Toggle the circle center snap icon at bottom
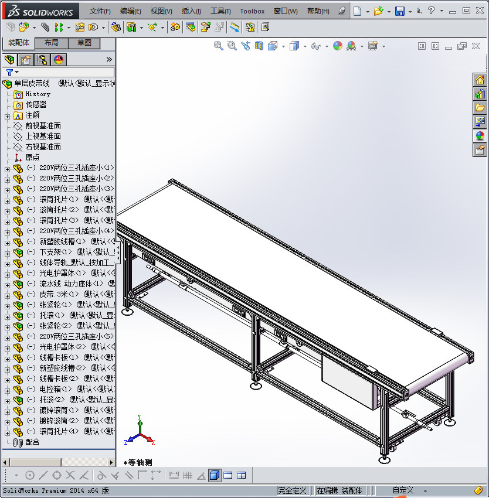Viewport: 489px width, 498px height. pos(29,476)
